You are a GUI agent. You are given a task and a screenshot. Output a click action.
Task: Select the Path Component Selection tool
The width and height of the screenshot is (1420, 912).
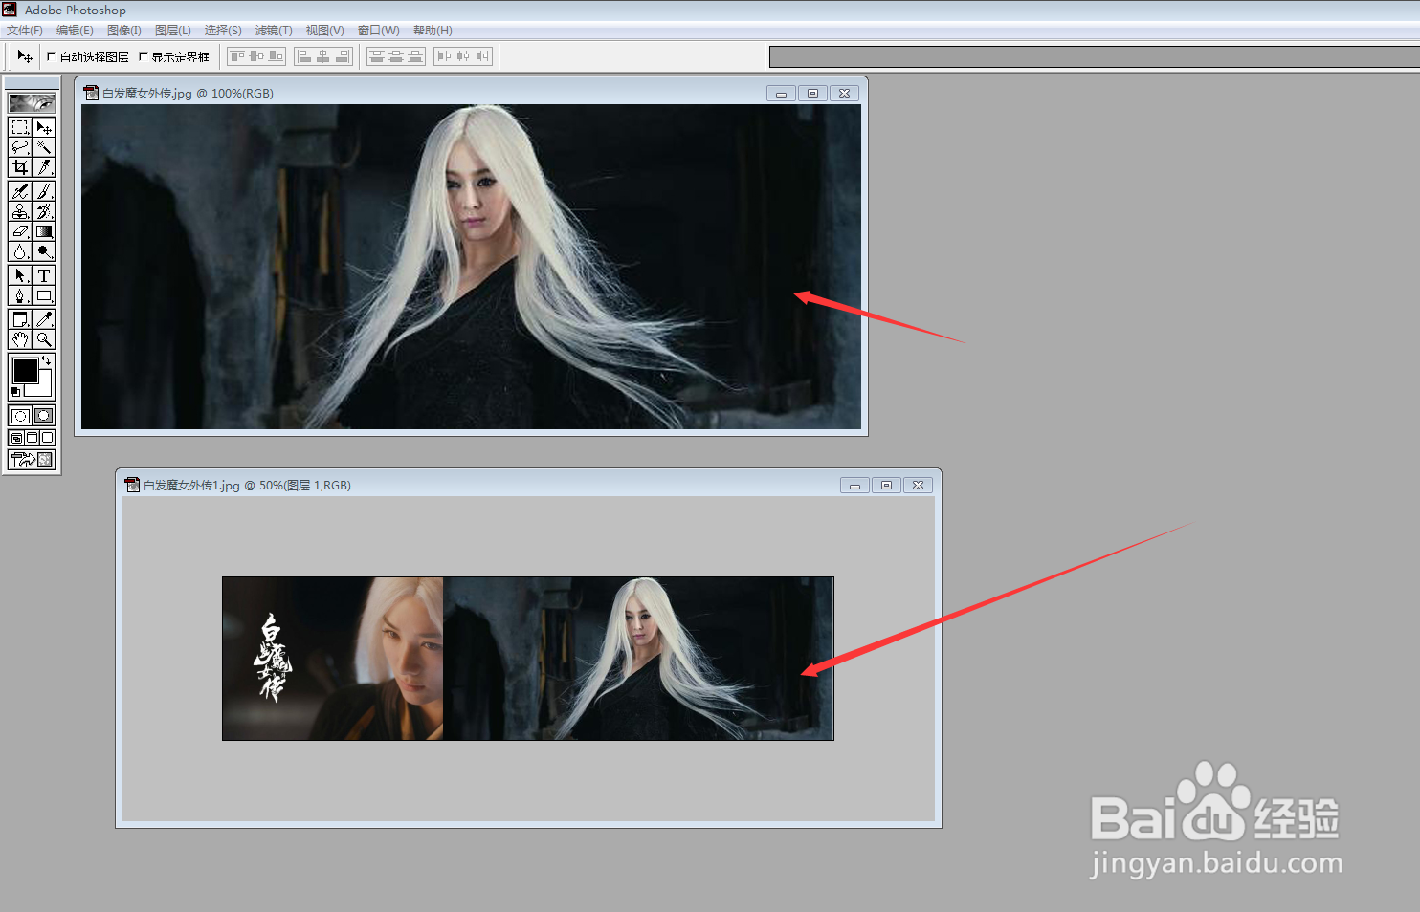pos(20,275)
